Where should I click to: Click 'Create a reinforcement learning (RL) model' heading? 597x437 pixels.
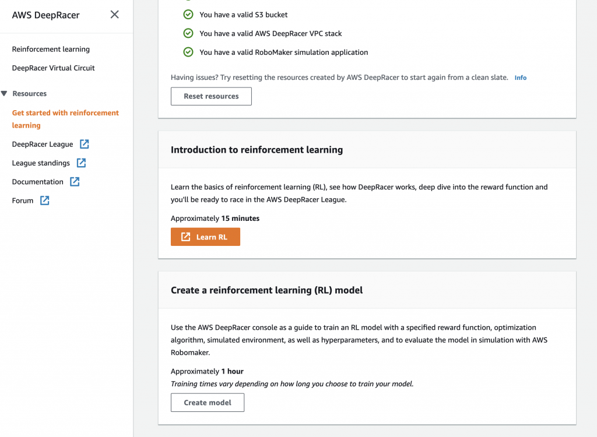[266, 290]
